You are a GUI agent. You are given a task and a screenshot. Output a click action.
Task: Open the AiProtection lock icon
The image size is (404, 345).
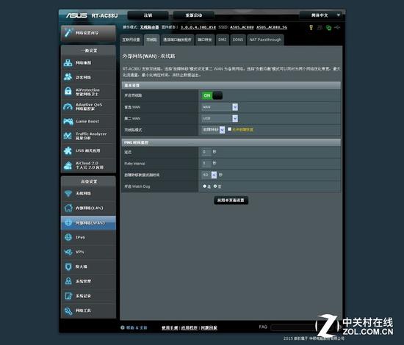pos(68,92)
